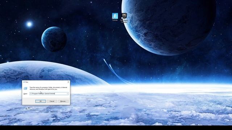232x130 pixels.
Task: Click OK in the Run dialog
Action: [41, 101]
